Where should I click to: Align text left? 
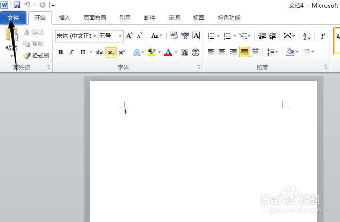coord(211,52)
